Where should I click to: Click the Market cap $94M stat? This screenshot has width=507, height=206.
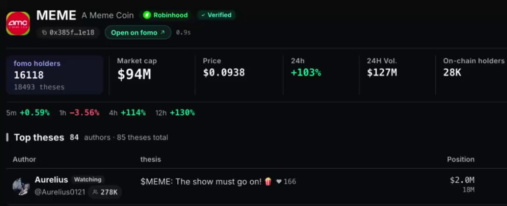tap(137, 70)
